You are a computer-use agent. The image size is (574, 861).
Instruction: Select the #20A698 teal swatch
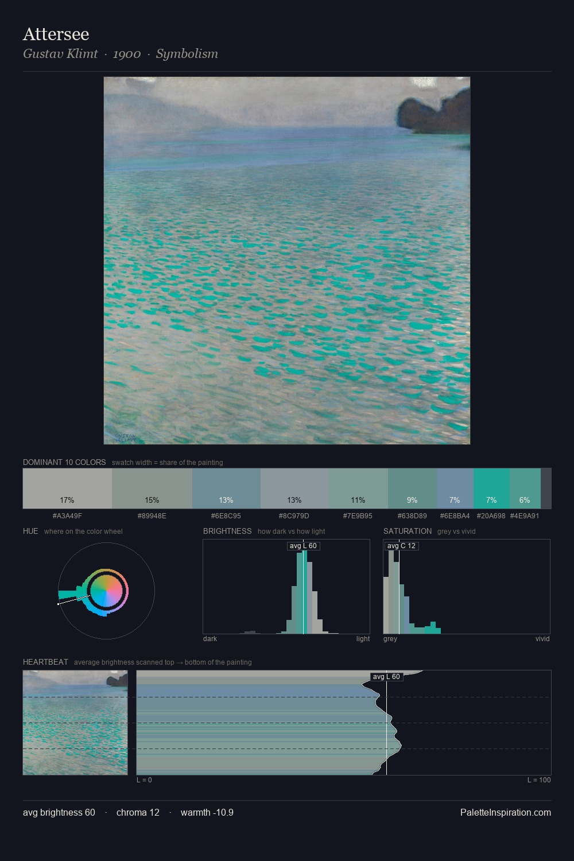[x=491, y=488]
